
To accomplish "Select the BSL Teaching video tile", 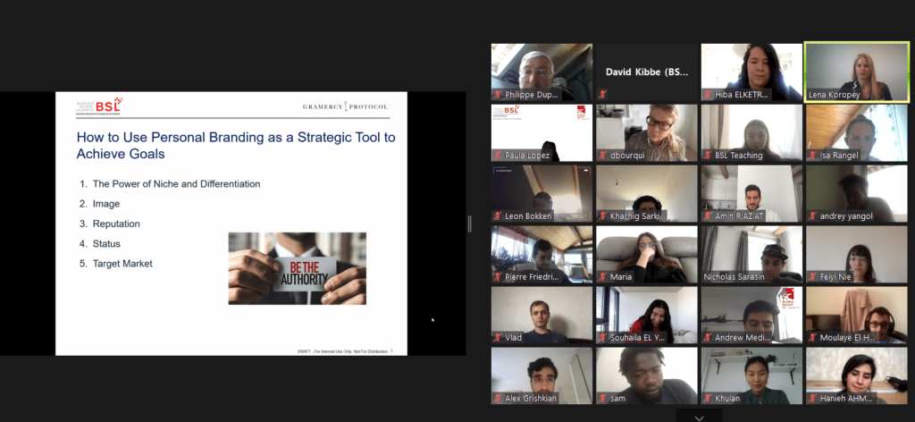I will (751, 131).
